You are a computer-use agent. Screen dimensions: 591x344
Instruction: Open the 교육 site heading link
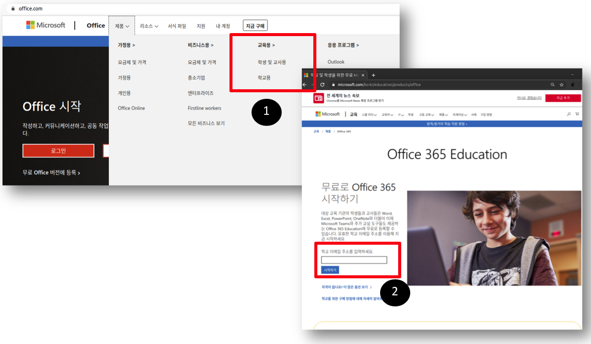[x=353, y=114]
